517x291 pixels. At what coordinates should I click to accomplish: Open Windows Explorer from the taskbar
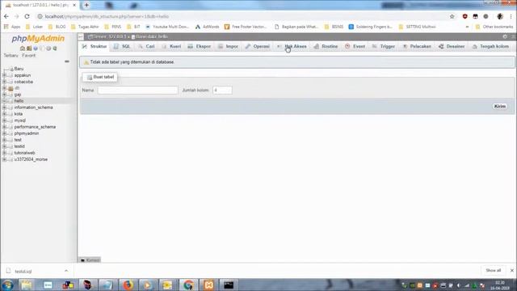[x=27, y=285]
